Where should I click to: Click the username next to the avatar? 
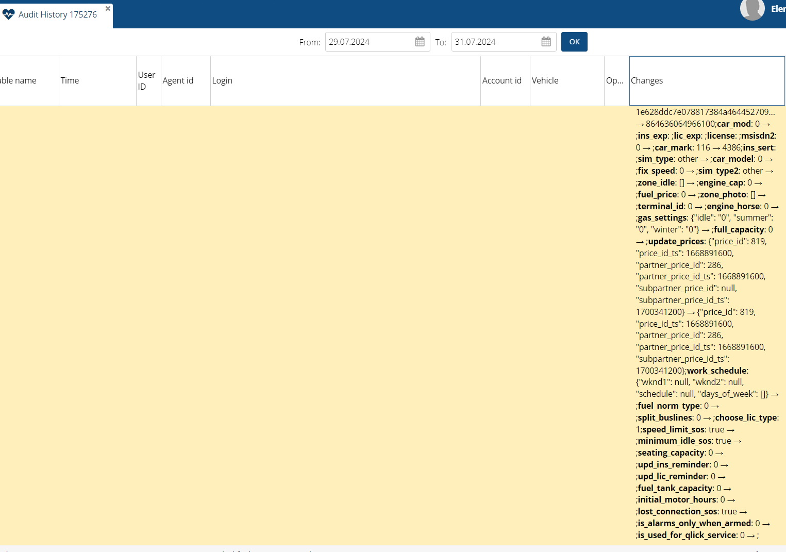point(778,9)
